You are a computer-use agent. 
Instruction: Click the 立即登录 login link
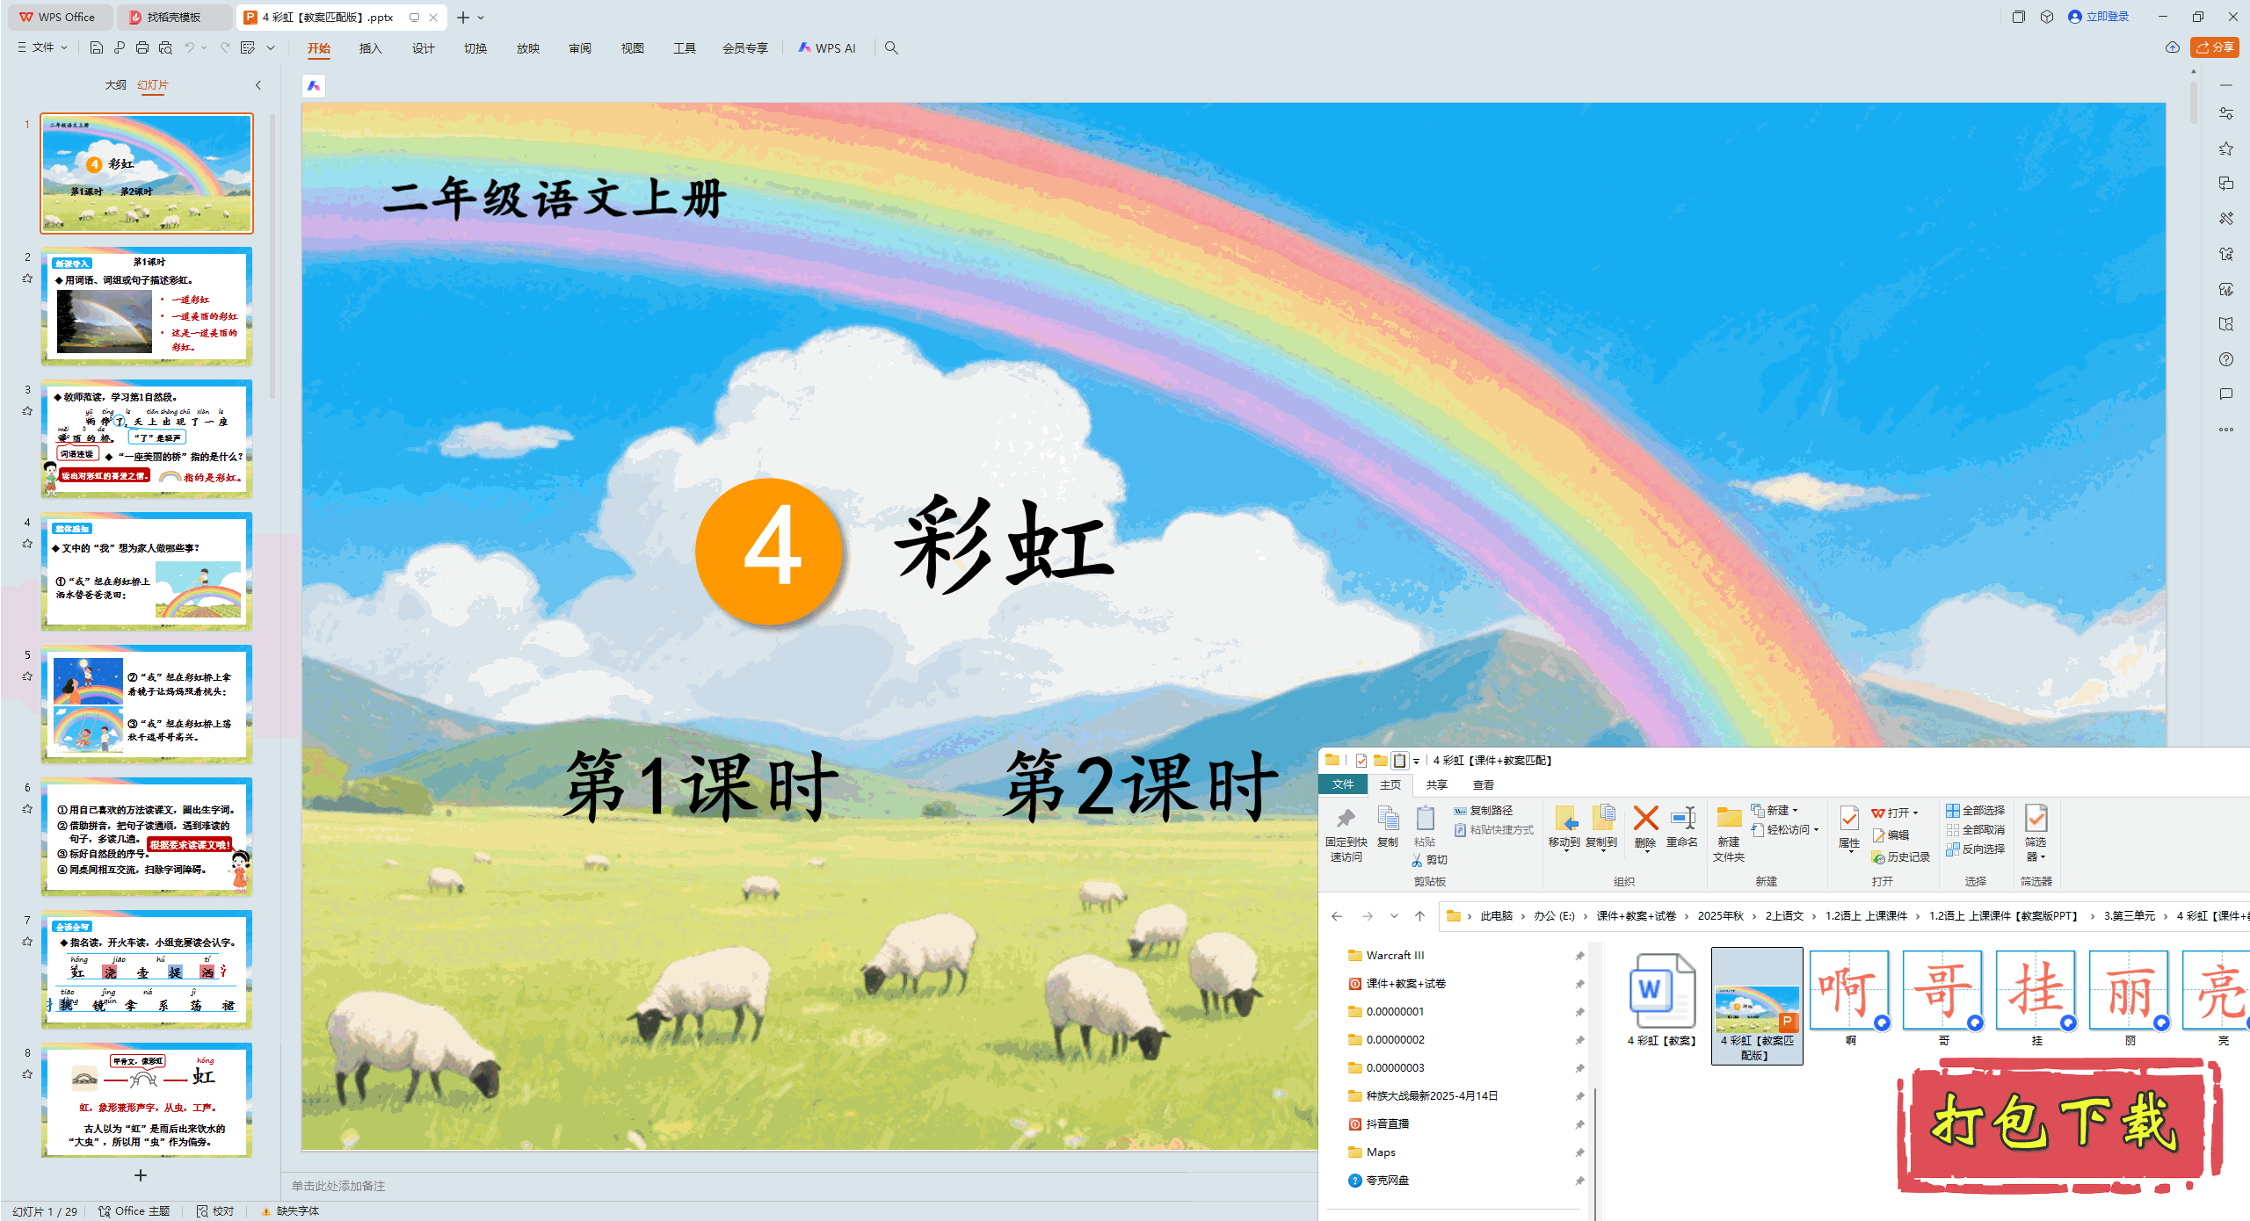tap(2107, 17)
